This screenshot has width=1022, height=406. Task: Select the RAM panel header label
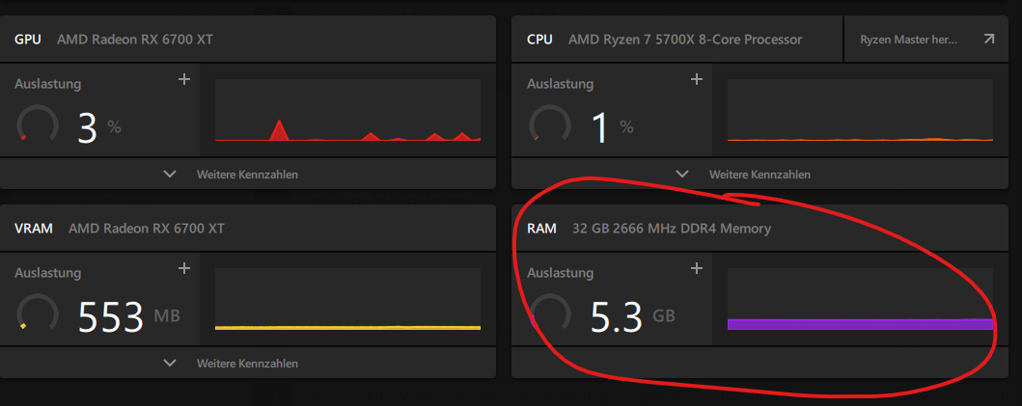click(541, 229)
